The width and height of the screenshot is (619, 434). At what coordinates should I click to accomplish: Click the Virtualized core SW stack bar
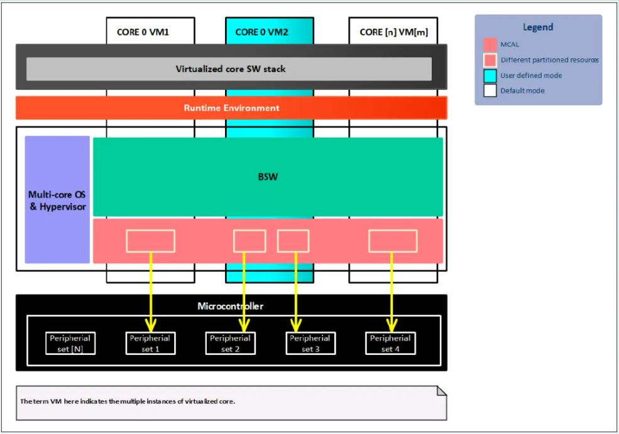(229, 69)
